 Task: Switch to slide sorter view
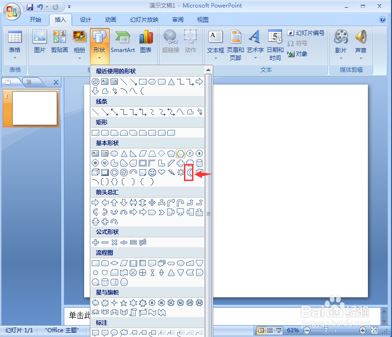pyautogui.click(x=270, y=330)
